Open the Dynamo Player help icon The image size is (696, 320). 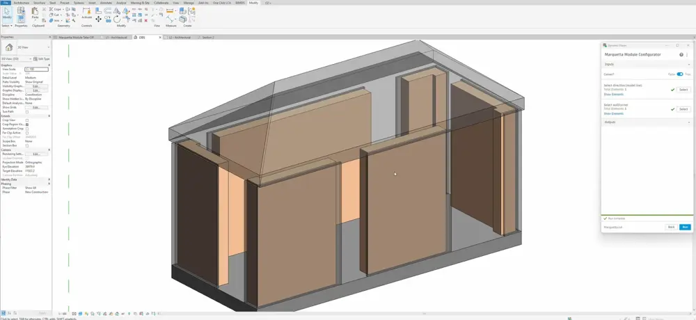click(x=681, y=54)
